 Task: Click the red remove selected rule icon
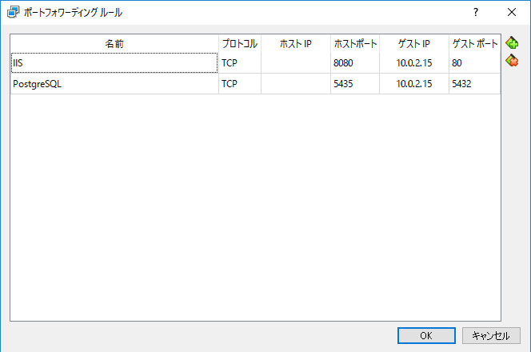pos(512,61)
